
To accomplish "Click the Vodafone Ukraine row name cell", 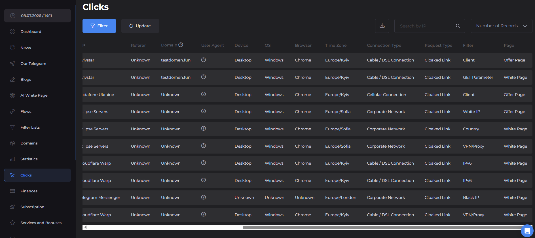I will point(98,95).
